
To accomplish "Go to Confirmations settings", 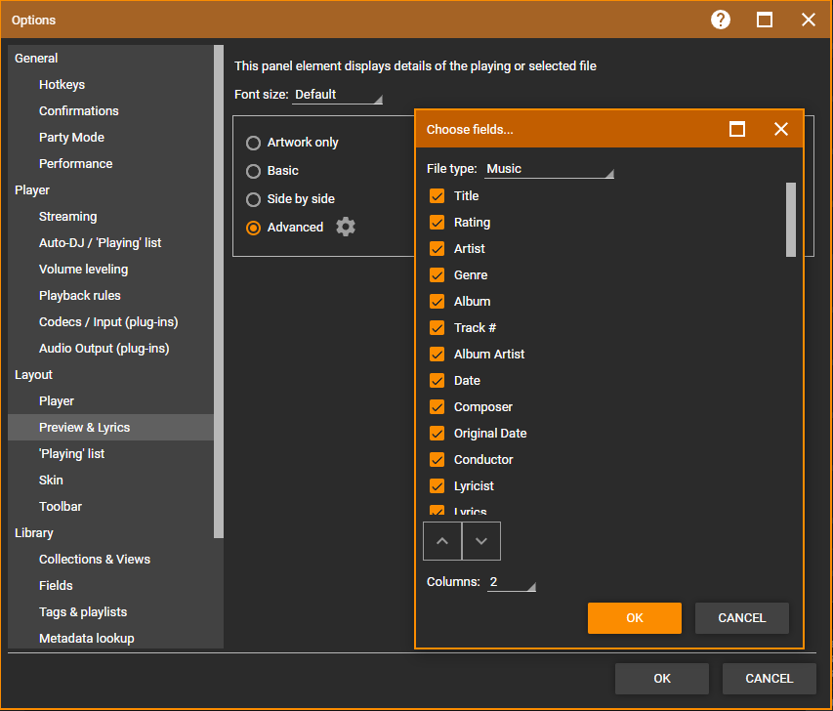I will 79,111.
